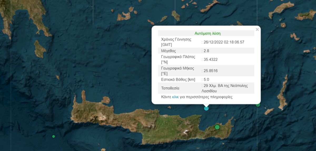The width and height of the screenshot is (316, 151).
Task: Close the earthquake info popup
Action: coord(257,29)
